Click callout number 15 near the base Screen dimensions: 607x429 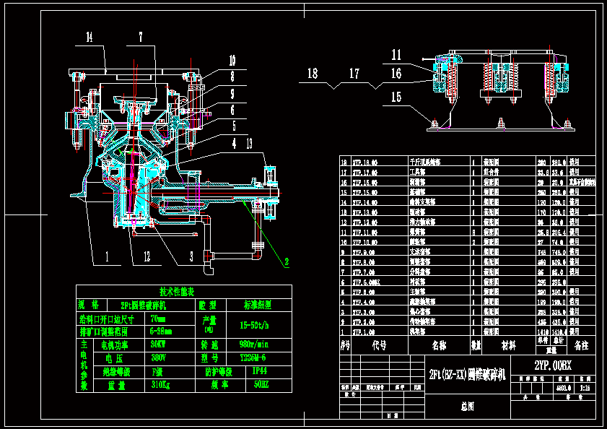(x=396, y=96)
